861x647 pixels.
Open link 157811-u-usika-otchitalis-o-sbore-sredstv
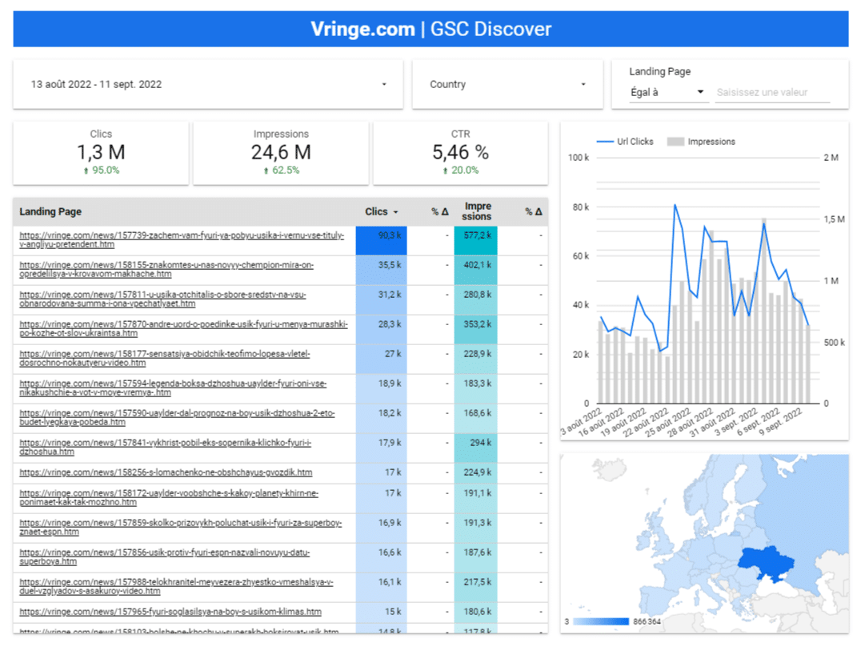point(162,299)
